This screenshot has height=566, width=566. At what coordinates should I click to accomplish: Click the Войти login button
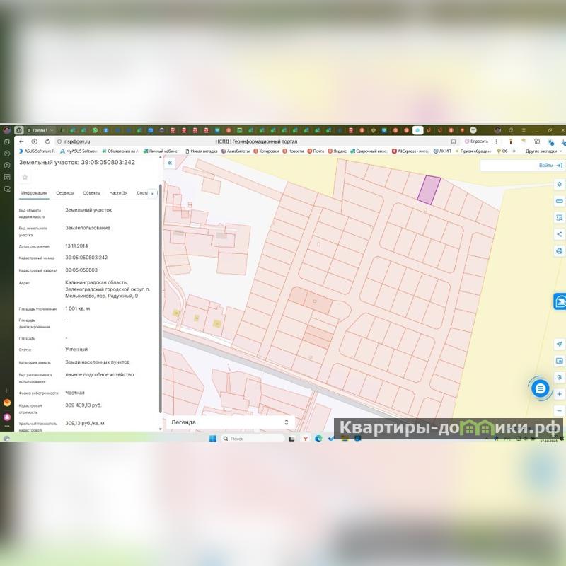tap(549, 166)
